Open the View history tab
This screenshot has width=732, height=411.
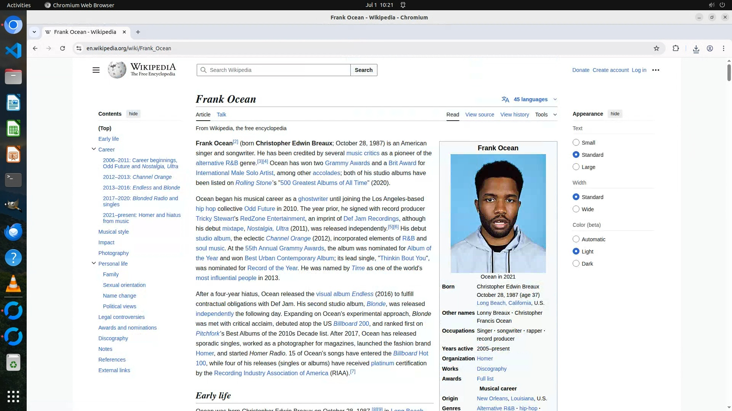[514, 115]
